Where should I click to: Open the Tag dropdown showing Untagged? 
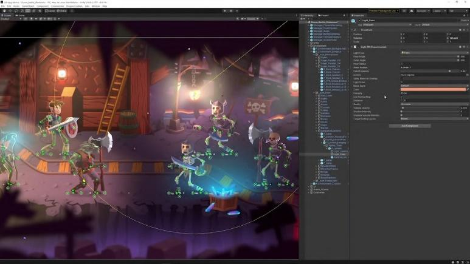387,25
